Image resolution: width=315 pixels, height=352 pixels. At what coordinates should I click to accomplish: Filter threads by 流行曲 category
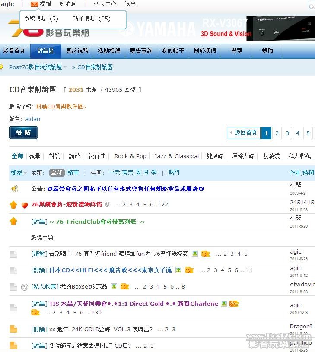97,156
